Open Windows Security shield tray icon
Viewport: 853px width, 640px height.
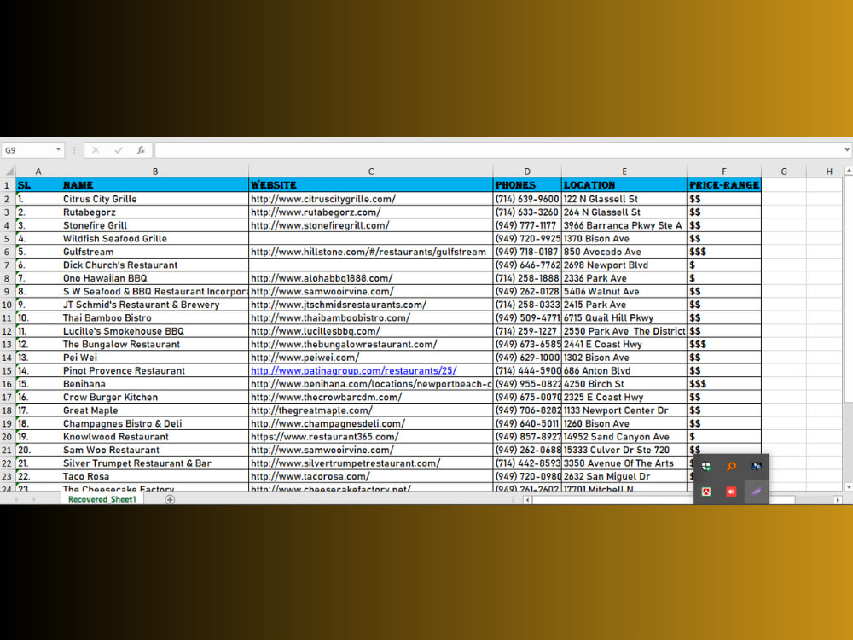pyautogui.click(x=706, y=467)
